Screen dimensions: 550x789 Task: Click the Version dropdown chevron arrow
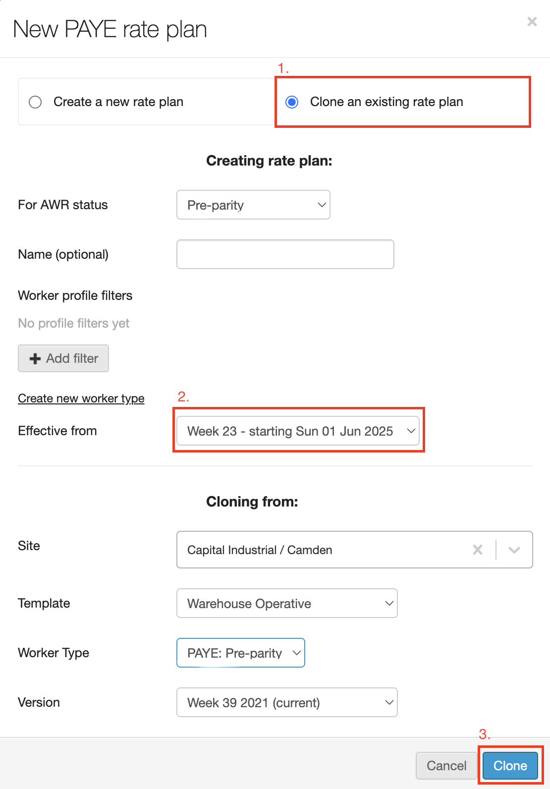(x=389, y=702)
